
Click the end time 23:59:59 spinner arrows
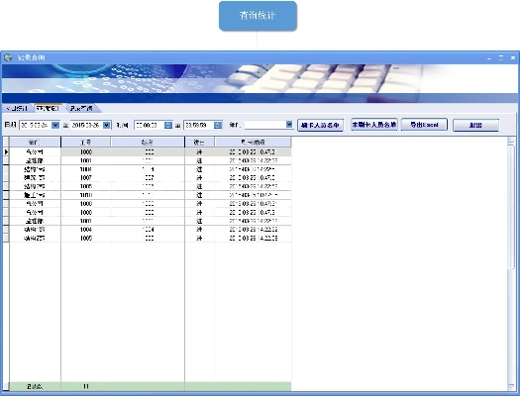point(218,125)
